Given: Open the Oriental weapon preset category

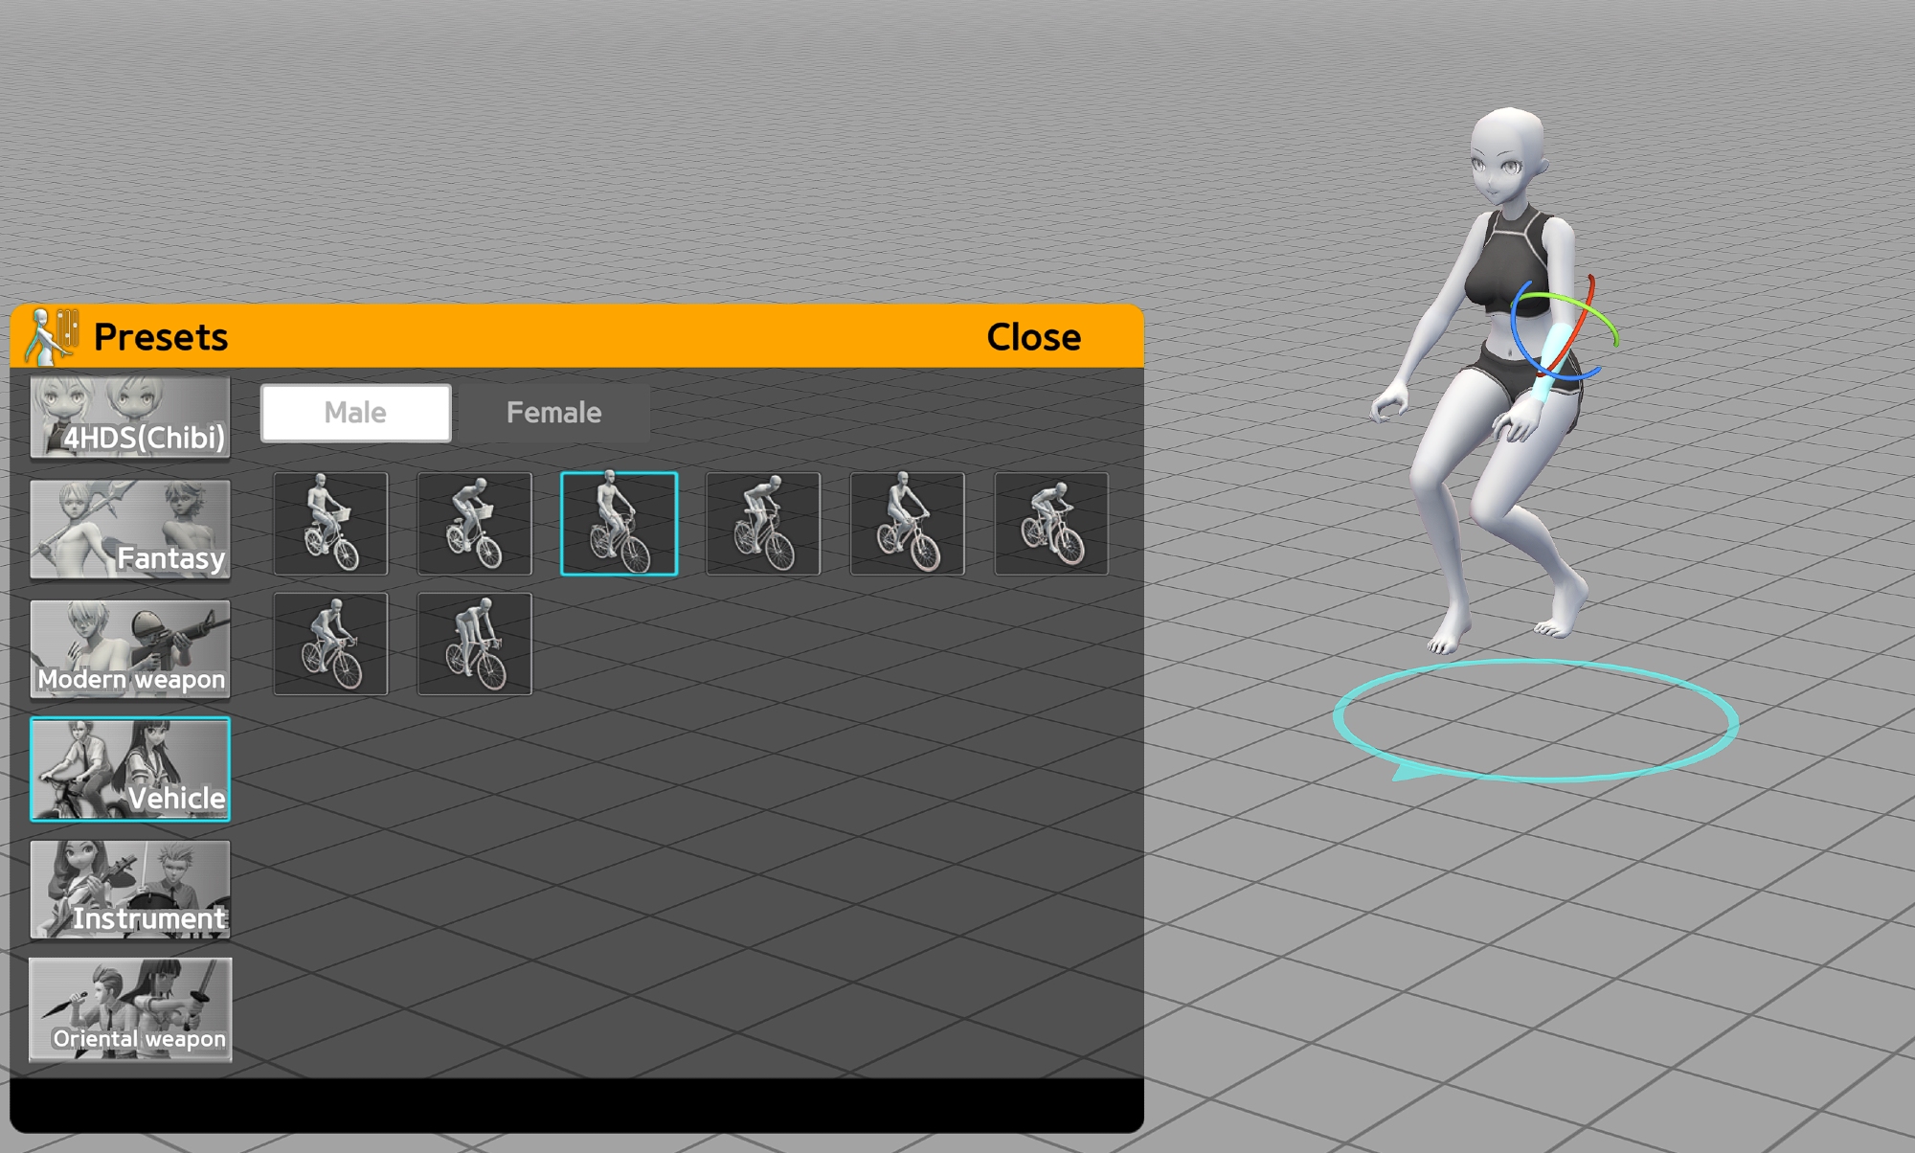Looking at the screenshot, I should pyautogui.click(x=130, y=1009).
